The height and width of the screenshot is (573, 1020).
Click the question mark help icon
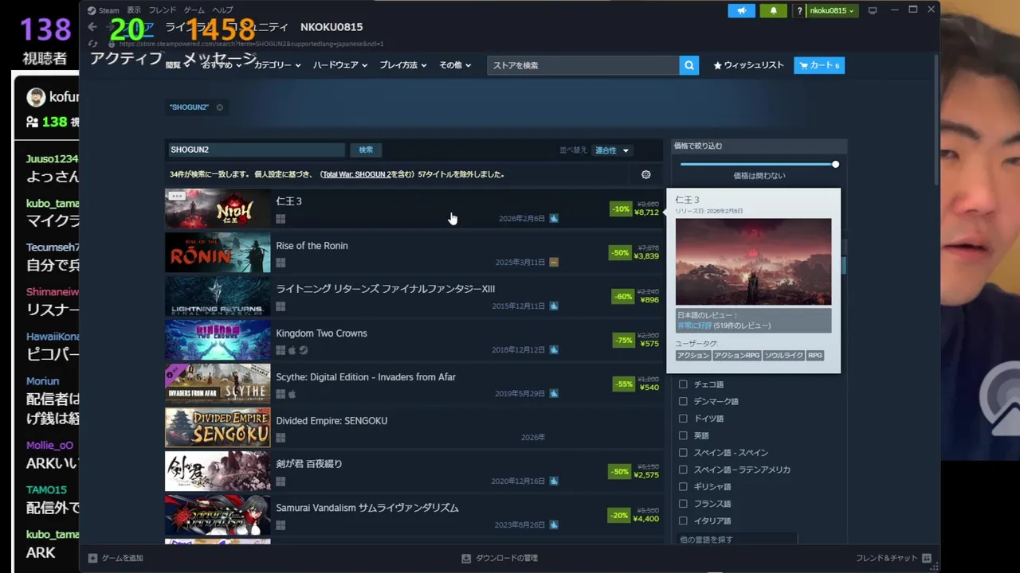pos(799,10)
